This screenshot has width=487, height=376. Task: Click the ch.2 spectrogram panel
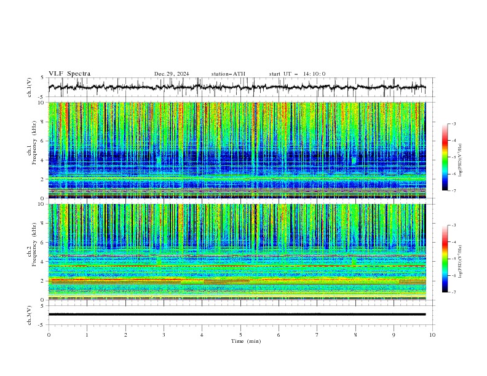(x=237, y=252)
